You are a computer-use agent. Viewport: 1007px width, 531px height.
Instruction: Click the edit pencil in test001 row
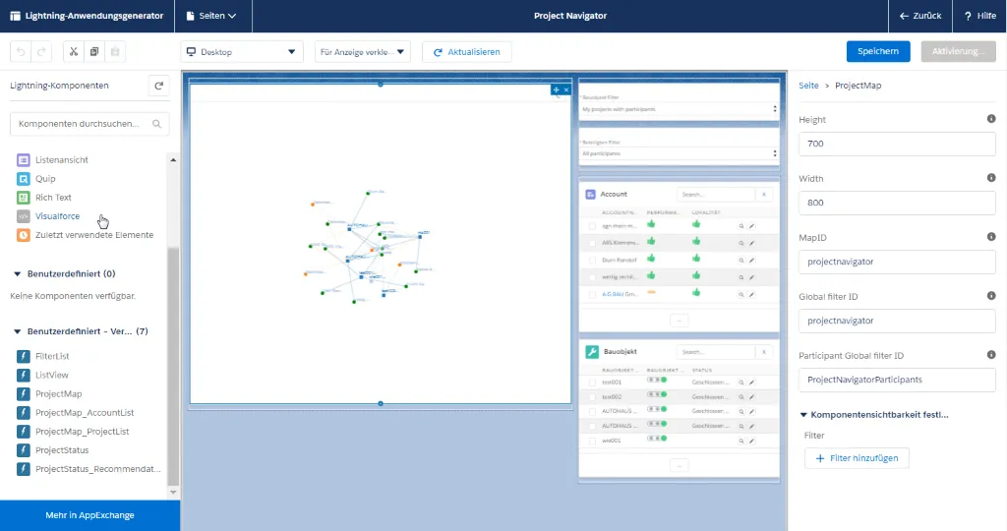tap(752, 383)
